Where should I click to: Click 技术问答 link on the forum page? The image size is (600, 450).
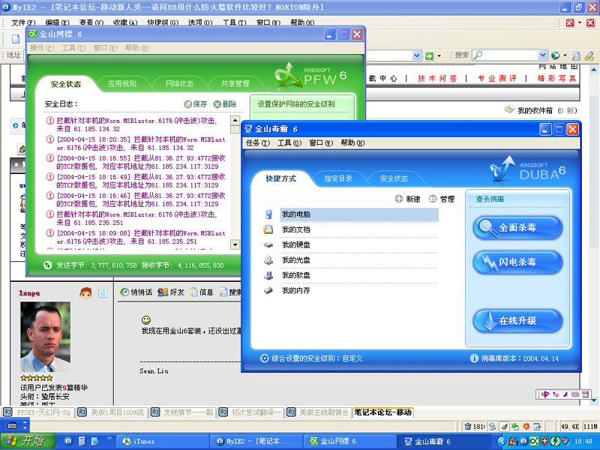pyautogui.click(x=437, y=79)
